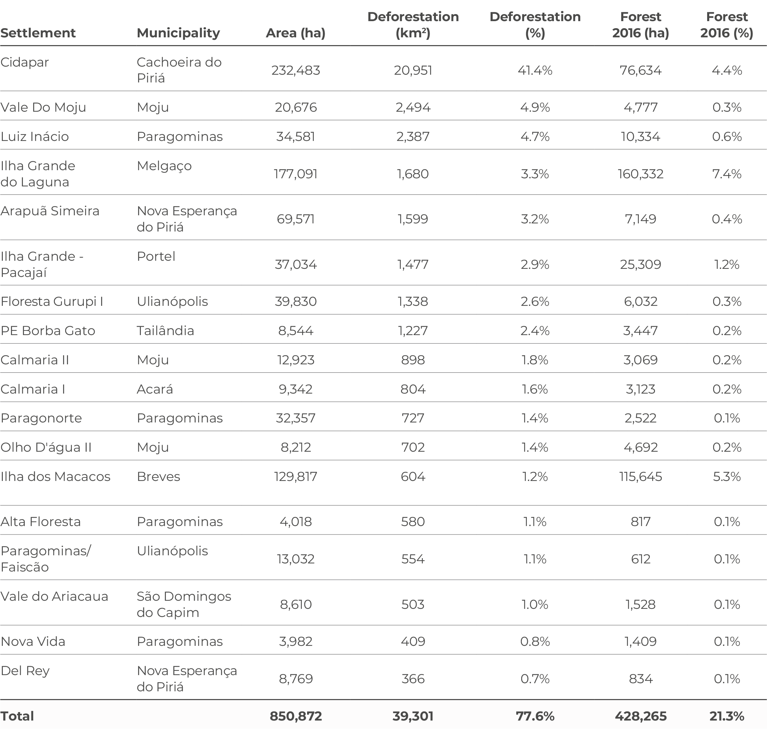Click the Municipality column header

click(x=178, y=33)
